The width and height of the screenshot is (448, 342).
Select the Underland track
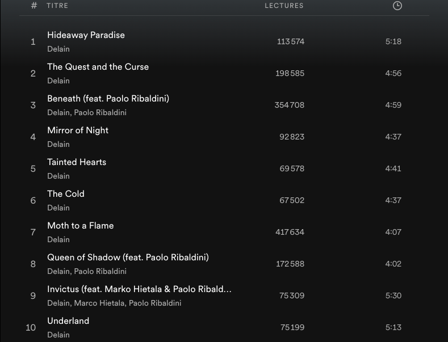[x=68, y=321]
